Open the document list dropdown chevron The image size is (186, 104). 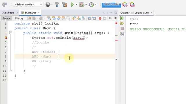click(x=111, y=12)
